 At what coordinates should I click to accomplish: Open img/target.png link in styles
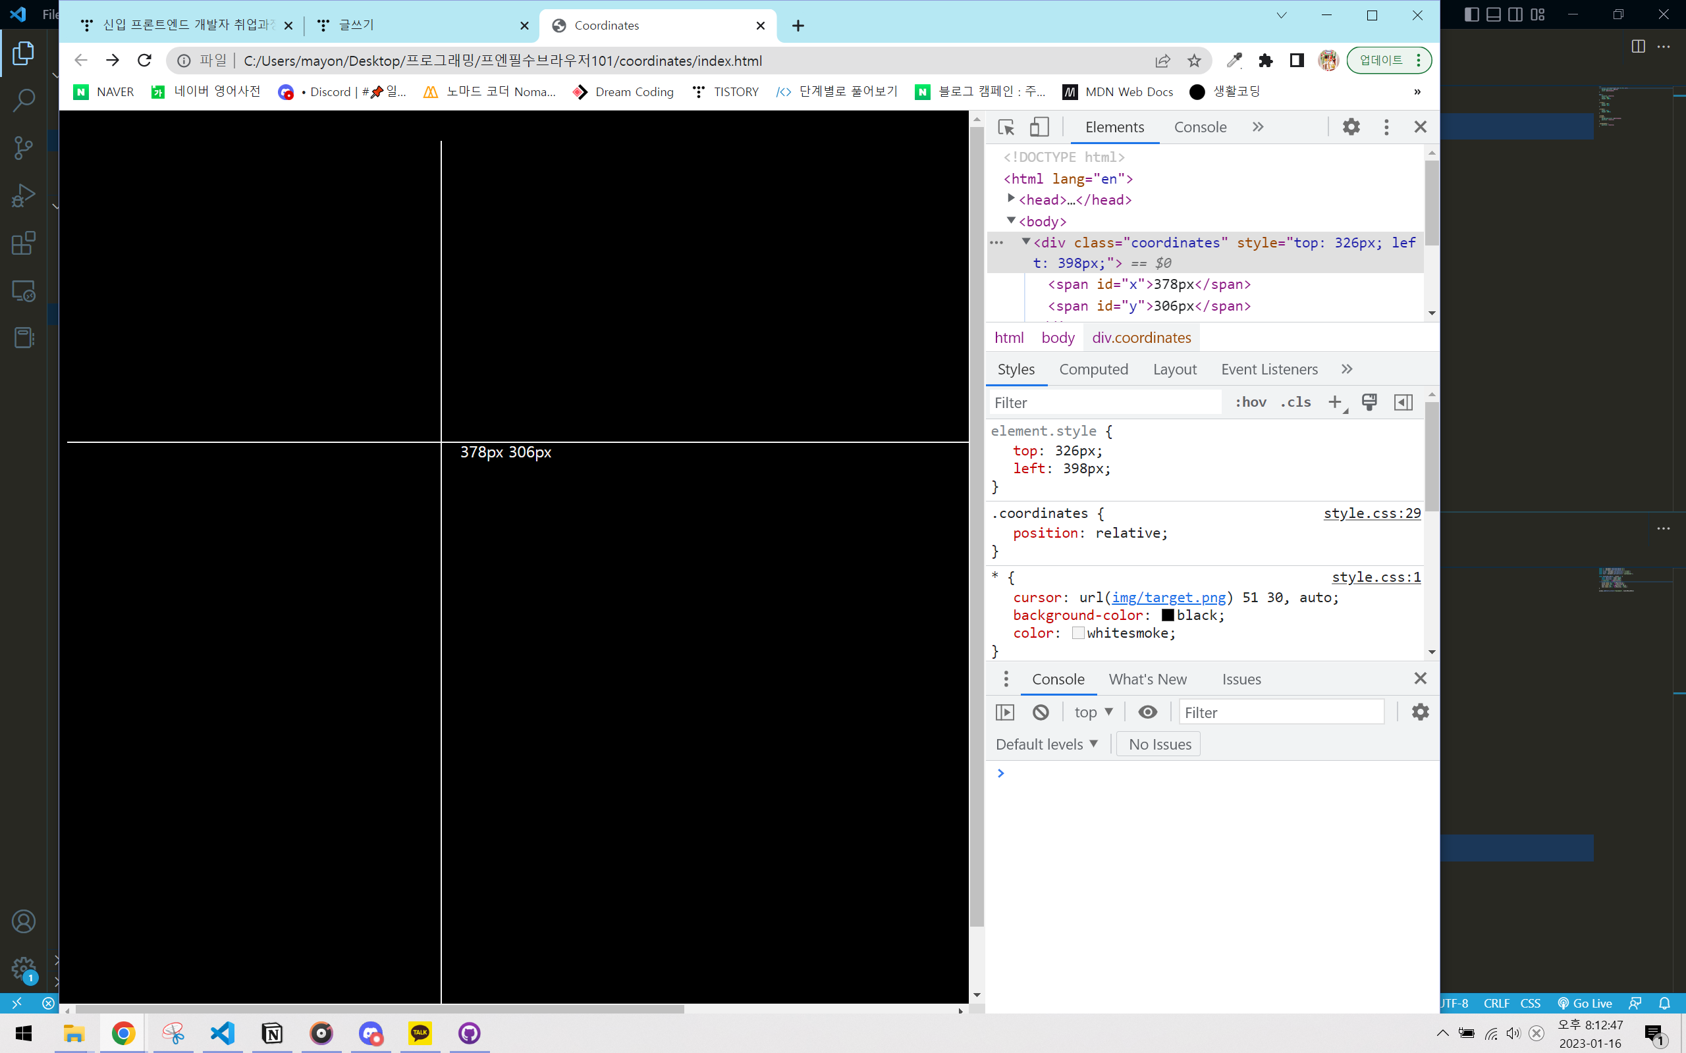coord(1168,598)
